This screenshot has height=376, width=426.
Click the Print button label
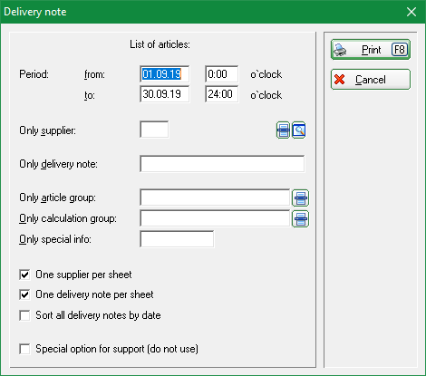(x=372, y=50)
